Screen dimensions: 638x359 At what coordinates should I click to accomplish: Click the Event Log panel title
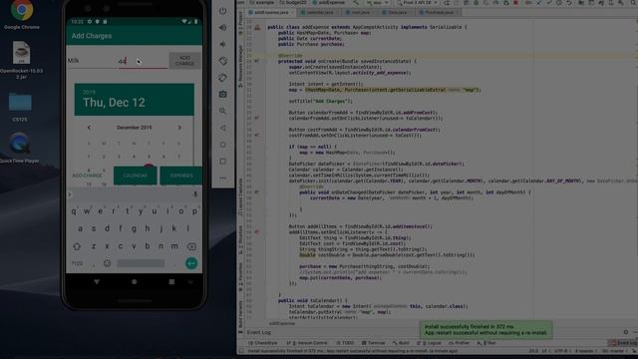click(x=259, y=332)
